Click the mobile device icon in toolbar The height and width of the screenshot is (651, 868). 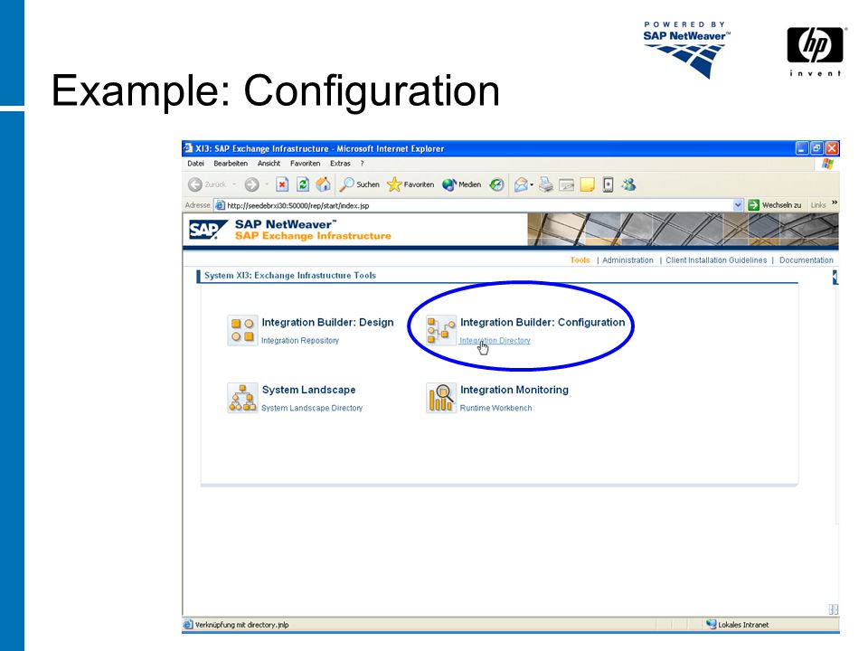(608, 184)
